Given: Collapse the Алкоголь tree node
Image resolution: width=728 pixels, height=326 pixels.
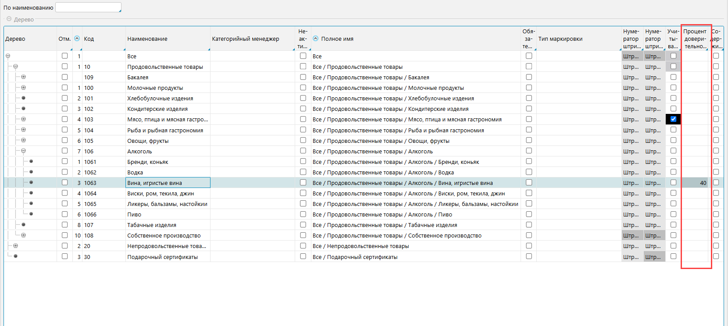Looking at the screenshot, I should point(23,151).
